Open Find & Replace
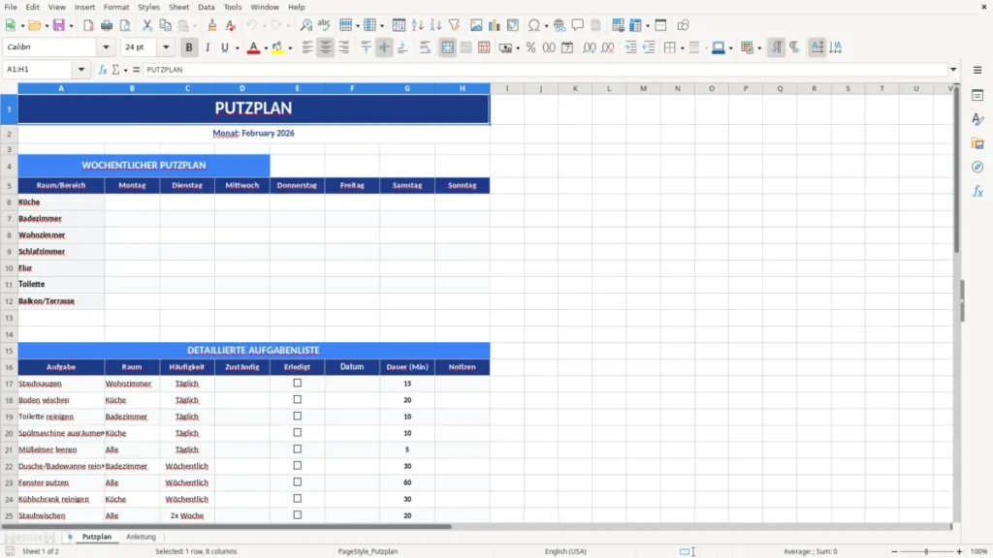Screen dimensions: 993x558 tap(305, 25)
